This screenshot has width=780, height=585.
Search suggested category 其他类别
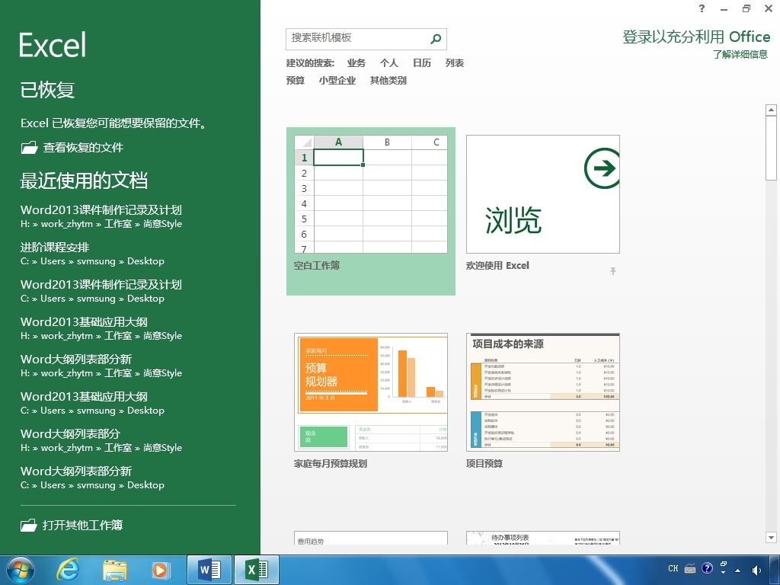pos(388,81)
